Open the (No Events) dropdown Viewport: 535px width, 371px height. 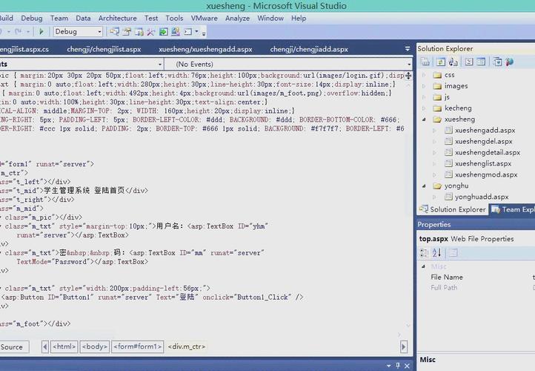pyautogui.click(x=407, y=65)
